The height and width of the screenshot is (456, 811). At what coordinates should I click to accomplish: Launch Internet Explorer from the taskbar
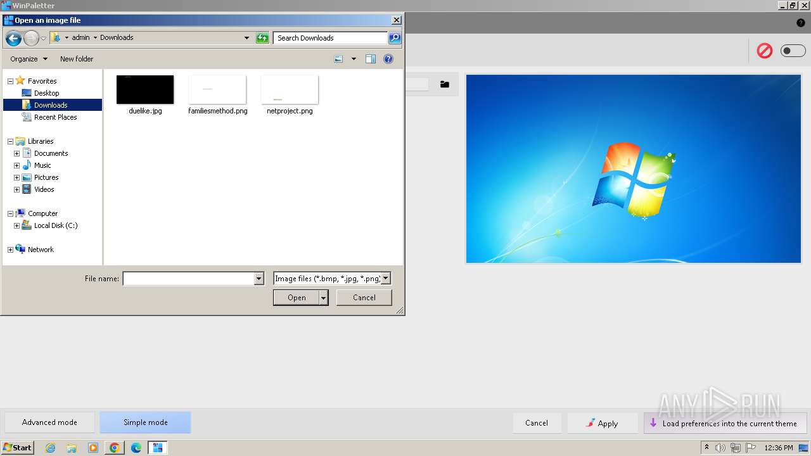[x=50, y=448]
